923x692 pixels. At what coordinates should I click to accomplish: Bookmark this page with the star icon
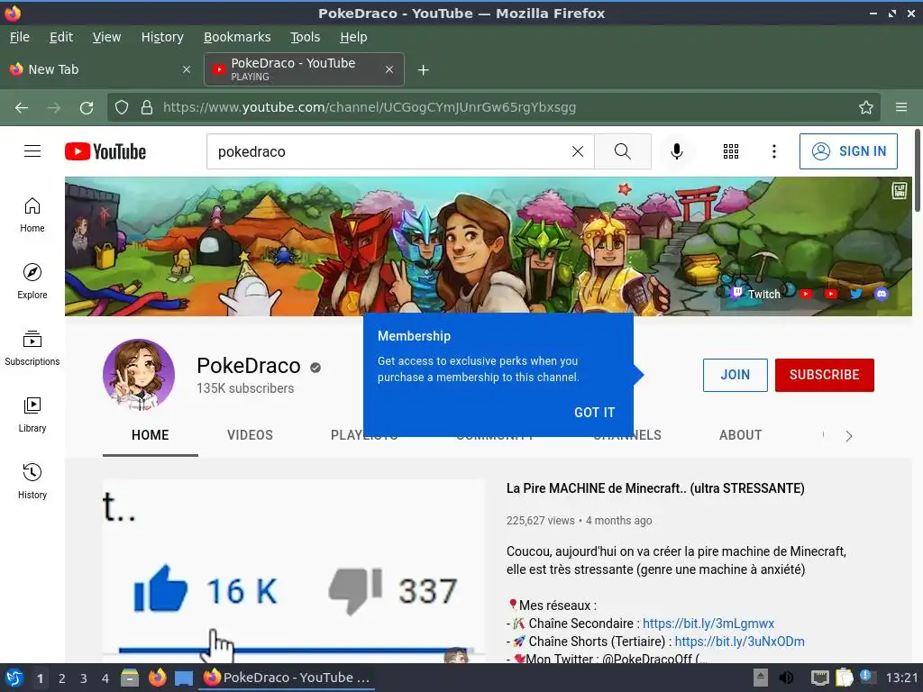(x=865, y=108)
